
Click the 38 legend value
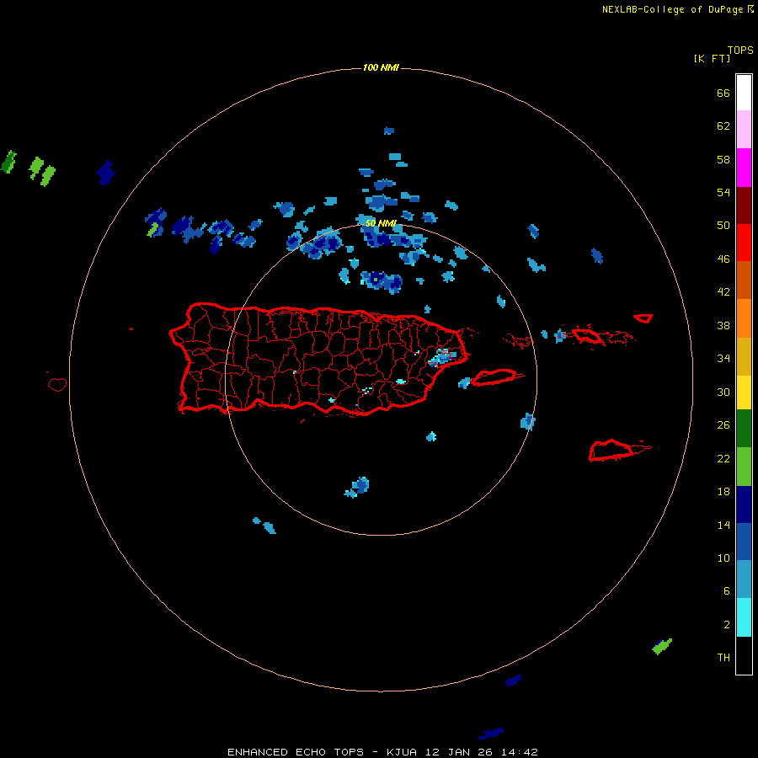click(723, 325)
